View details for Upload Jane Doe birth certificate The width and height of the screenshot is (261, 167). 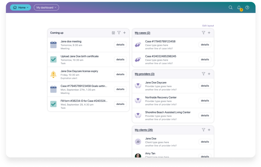120,59
